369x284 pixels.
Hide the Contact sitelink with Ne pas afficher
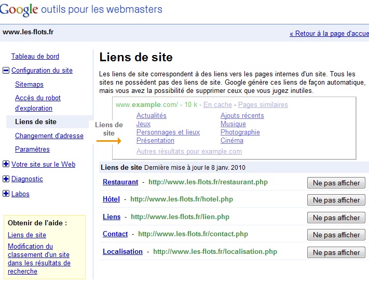[x=336, y=235]
